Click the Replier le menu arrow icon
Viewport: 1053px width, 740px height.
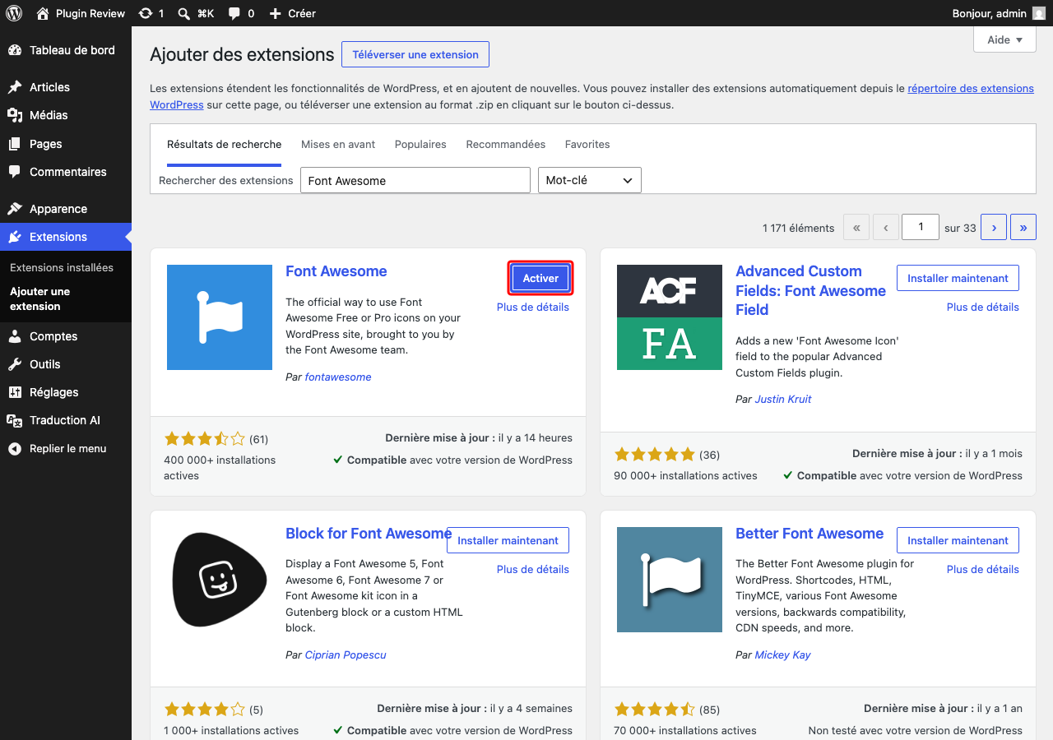point(15,449)
